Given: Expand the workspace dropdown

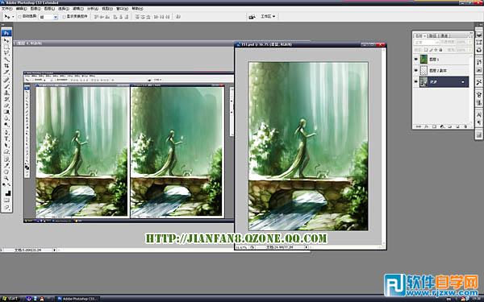Looking at the screenshot, I should coord(268,16).
